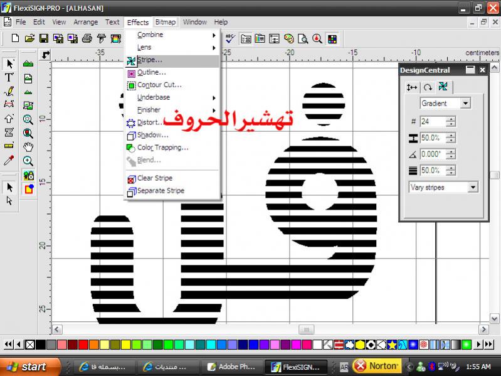Pick the yellow swatch in color palette
The width and height of the screenshot is (501, 376).
coord(125,345)
